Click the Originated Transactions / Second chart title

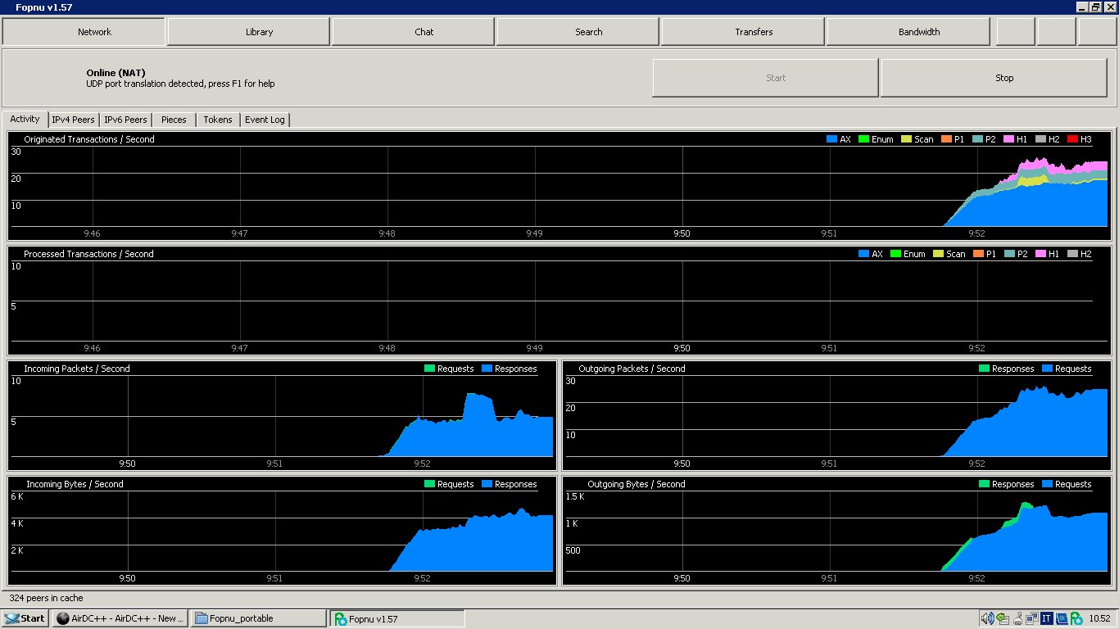(88, 139)
